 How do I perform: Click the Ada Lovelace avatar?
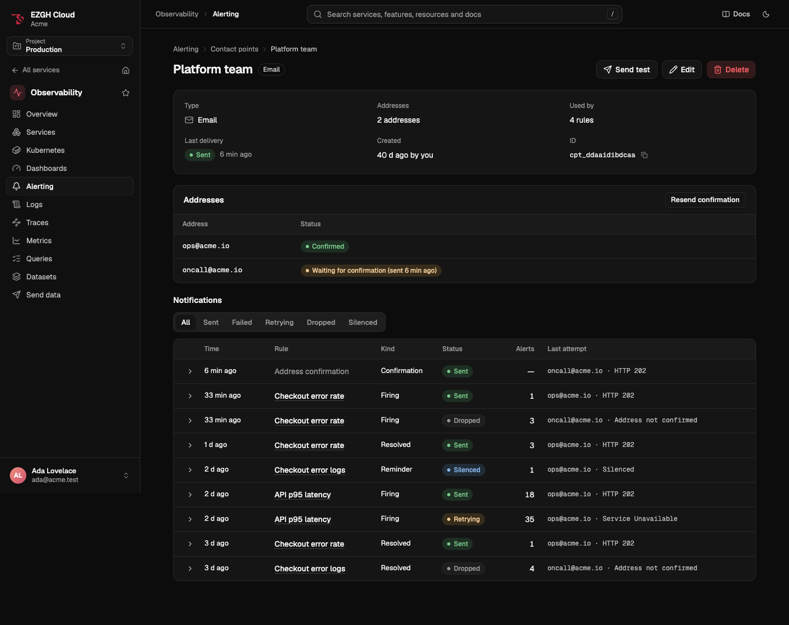[x=18, y=475]
